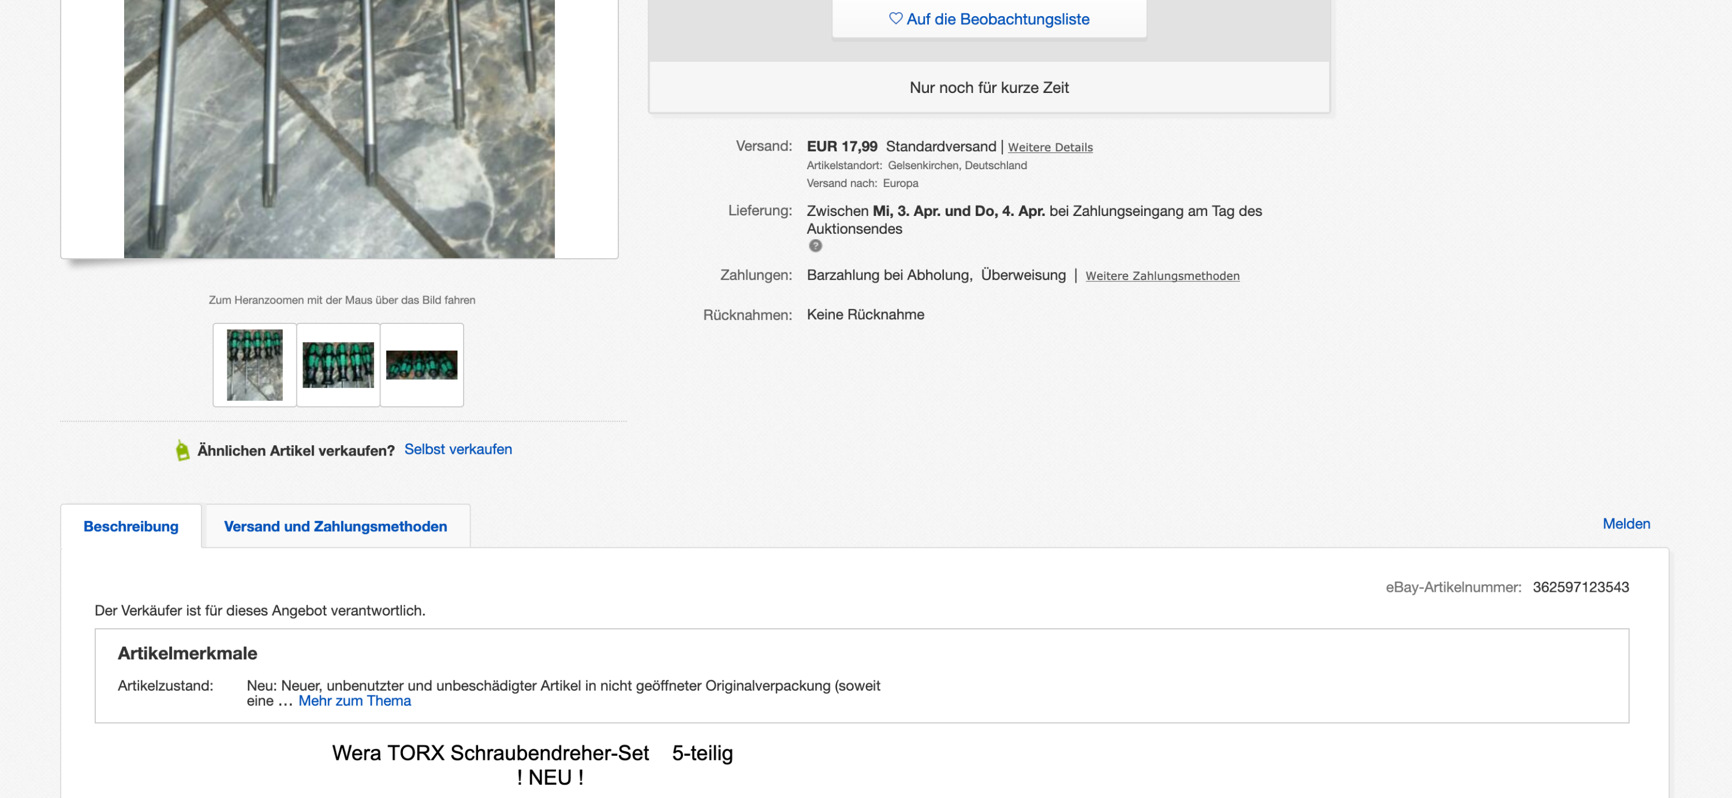Add item via Auf die Beobachtungsliste button

pyautogui.click(x=989, y=19)
